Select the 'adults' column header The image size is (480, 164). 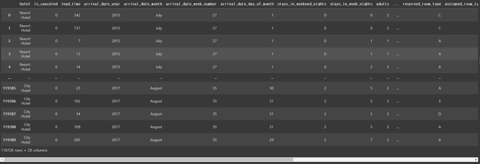[x=383, y=4]
